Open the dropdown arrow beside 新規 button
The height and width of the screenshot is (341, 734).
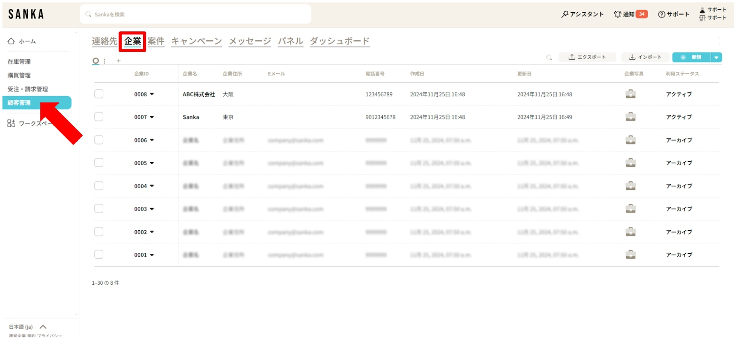click(716, 57)
